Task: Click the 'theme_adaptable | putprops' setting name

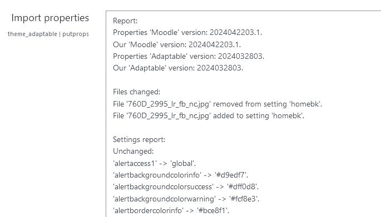Action: pyautogui.click(x=48, y=34)
